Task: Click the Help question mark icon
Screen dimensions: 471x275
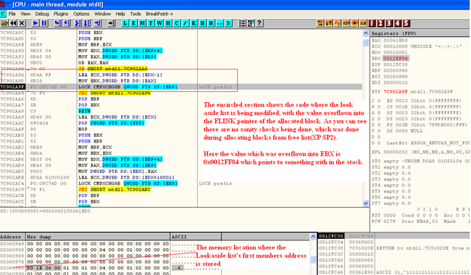Action: pos(259,23)
